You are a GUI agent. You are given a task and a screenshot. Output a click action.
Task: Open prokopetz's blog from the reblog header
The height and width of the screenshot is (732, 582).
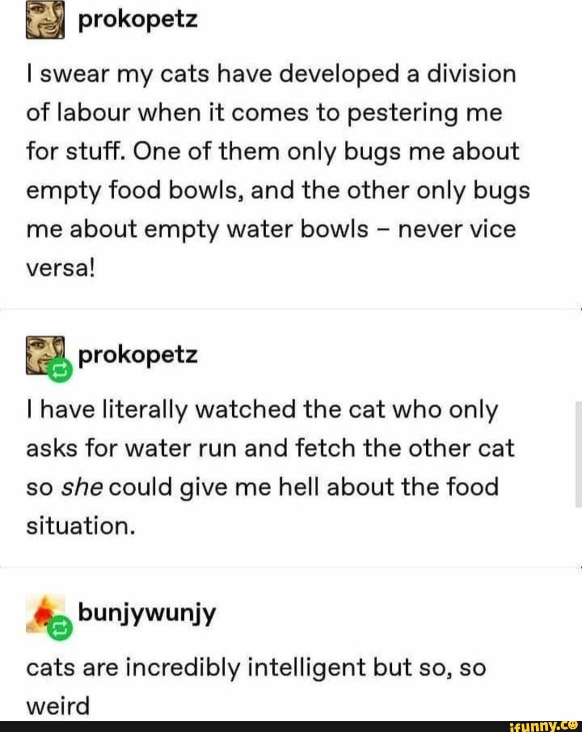[x=138, y=355]
